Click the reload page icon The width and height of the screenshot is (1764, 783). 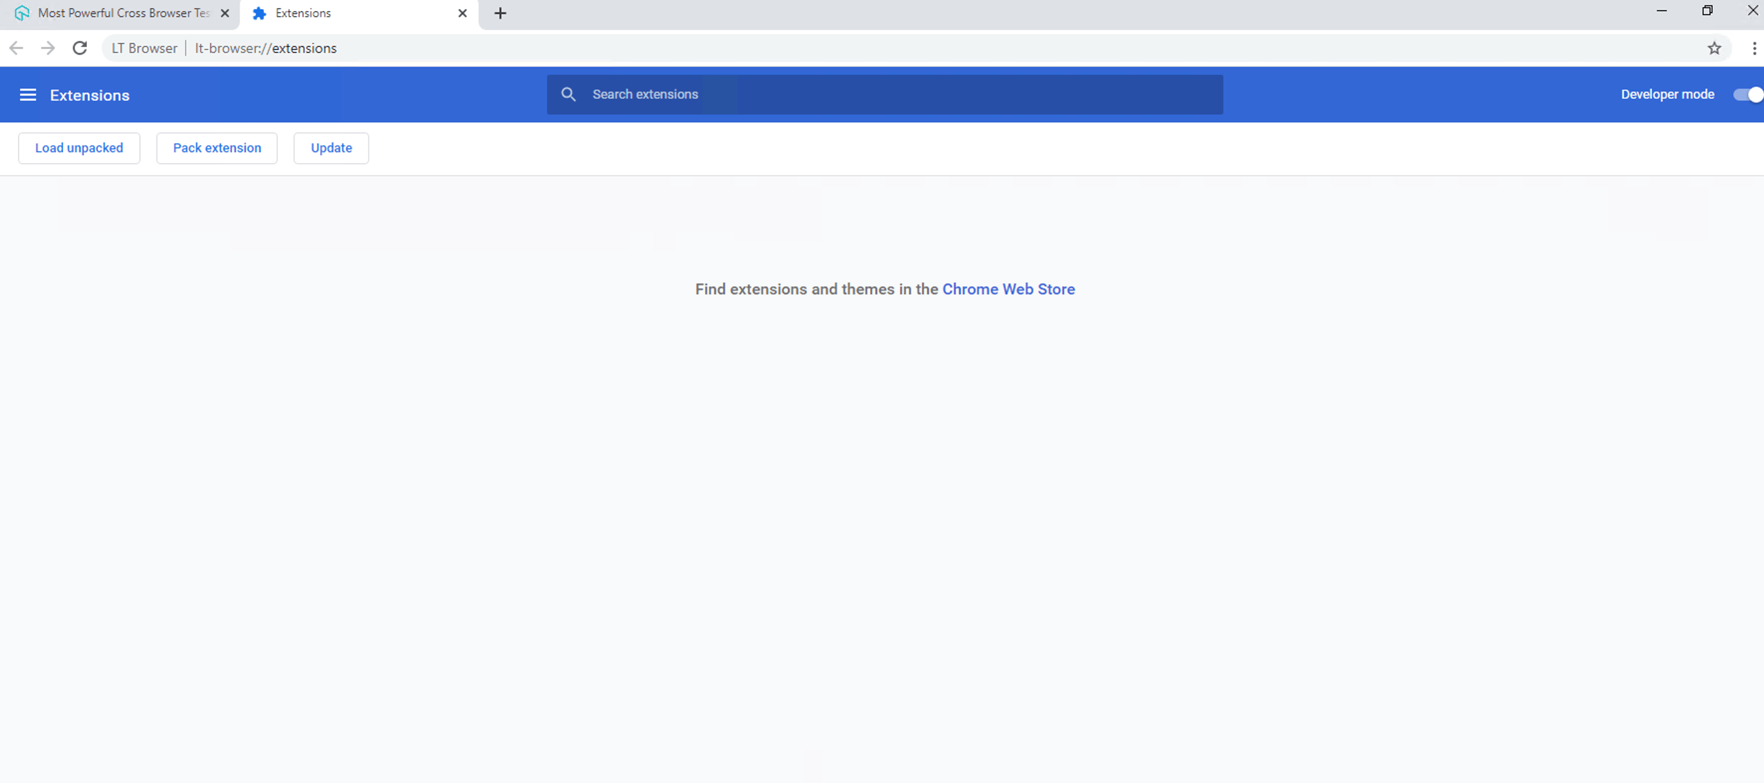[80, 47]
